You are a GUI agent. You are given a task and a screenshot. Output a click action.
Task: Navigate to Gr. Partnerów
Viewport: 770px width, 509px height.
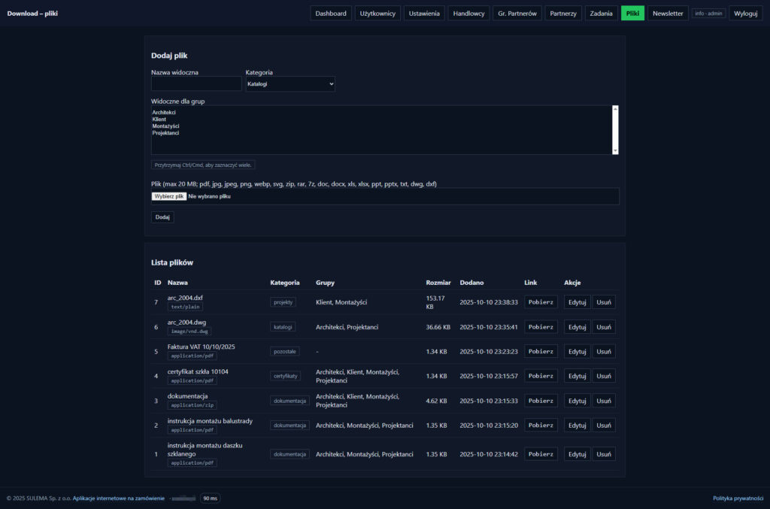[517, 14]
